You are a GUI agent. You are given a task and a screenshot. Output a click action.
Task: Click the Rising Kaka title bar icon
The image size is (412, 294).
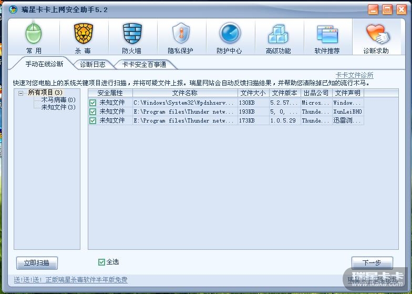tap(13, 9)
